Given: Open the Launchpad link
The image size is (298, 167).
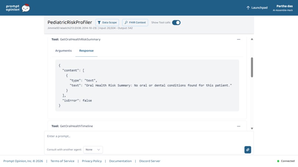Looking at the screenshot, I should pyautogui.click(x=257, y=8).
